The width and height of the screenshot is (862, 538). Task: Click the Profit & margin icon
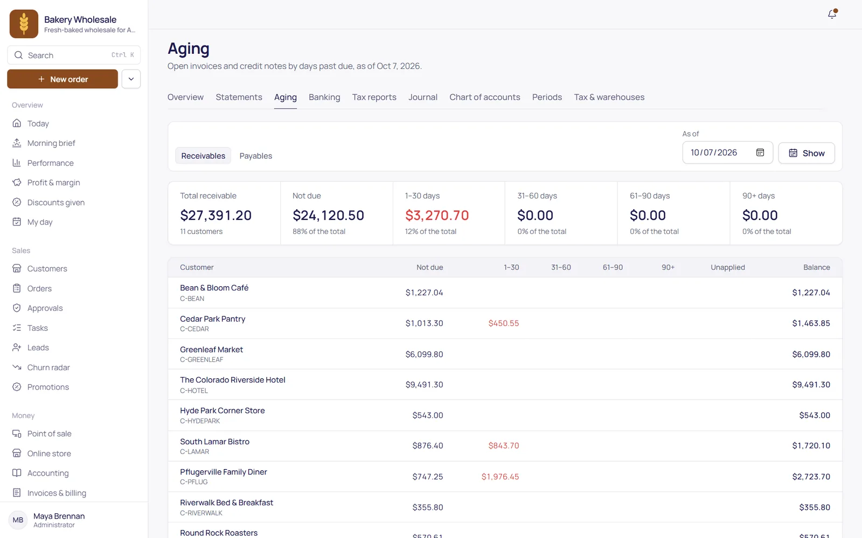click(x=17, y=182)
